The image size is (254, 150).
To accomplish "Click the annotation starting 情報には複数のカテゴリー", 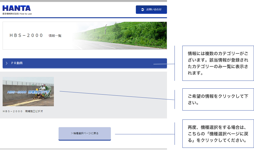I will pyautogui.click(x=218, y=63).
